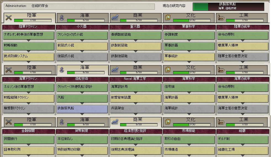
Task: Click chart icon above 重火器 column
Action: click(x=115, y=18)
